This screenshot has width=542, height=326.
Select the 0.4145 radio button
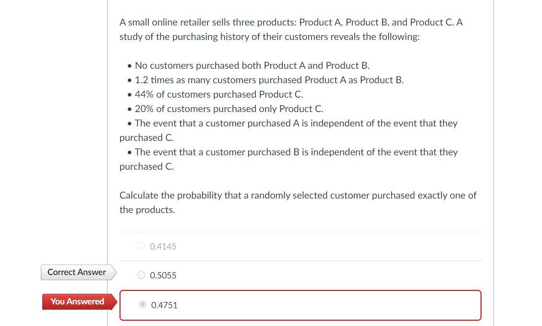(141, 246)
